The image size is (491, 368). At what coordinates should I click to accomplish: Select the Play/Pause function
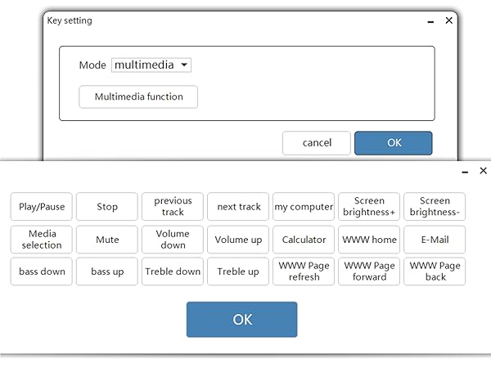[x=42, y=207]
